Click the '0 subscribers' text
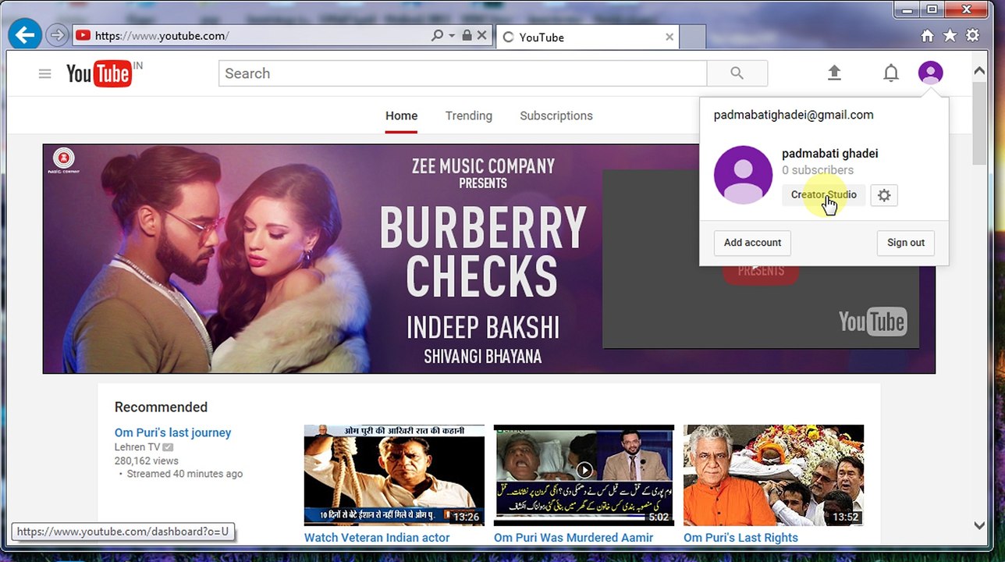 [818, 170]
